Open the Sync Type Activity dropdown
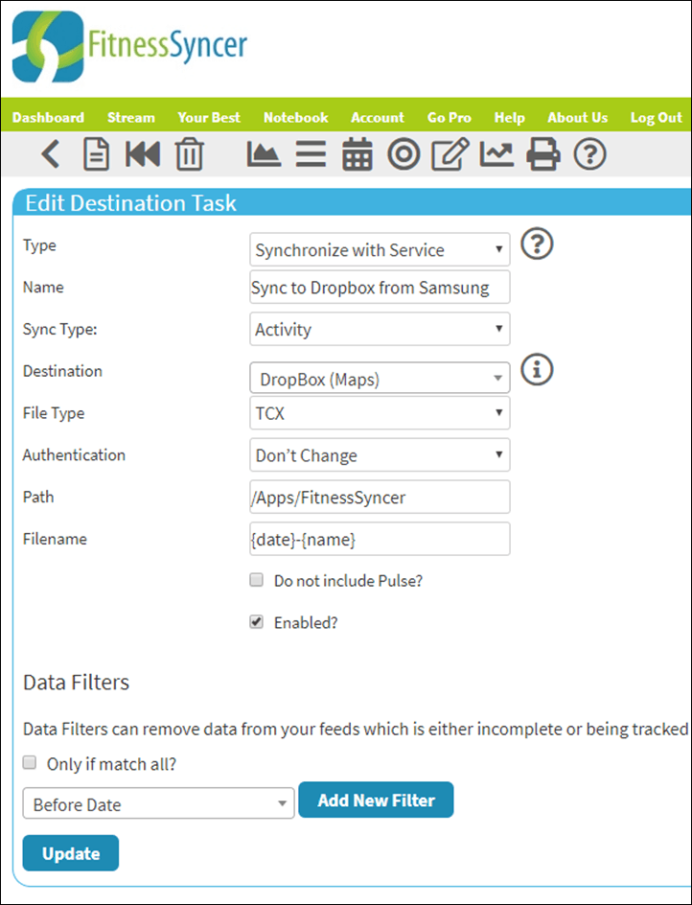The width and height of the screenshot is (692, 905). 380,329
